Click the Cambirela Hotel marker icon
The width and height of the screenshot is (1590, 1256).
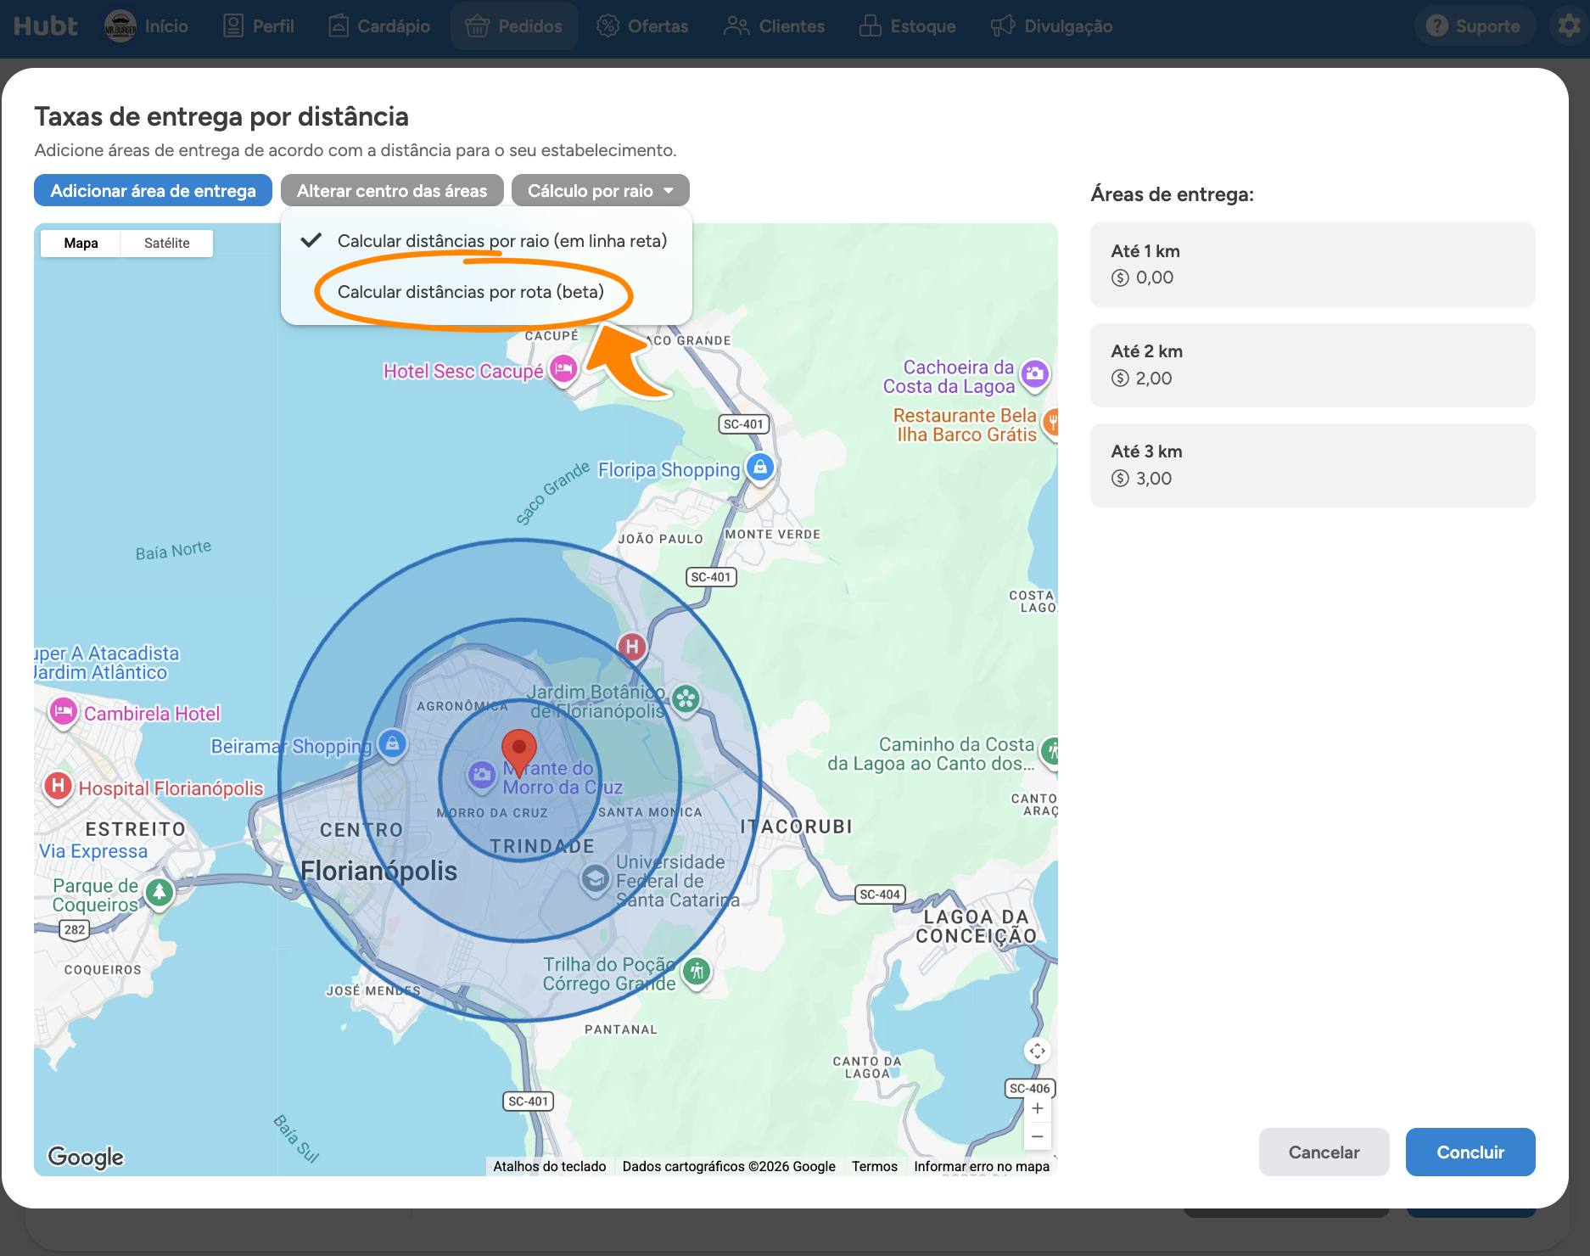point(64,712)
